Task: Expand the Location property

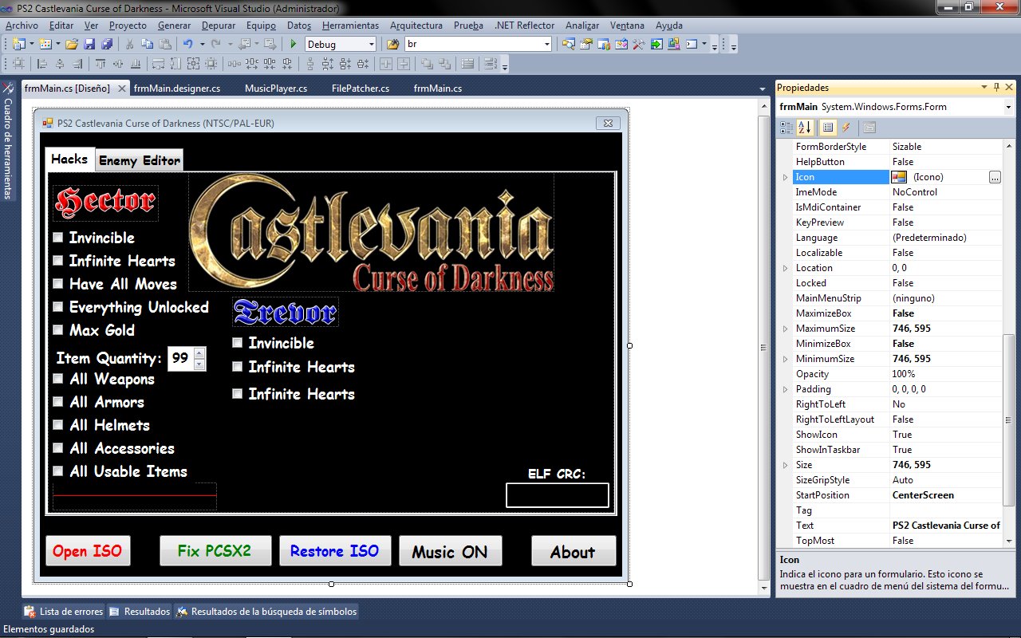Action: 785,268
